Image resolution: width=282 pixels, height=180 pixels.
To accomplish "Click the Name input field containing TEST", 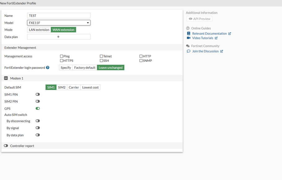I will (59, 15).
